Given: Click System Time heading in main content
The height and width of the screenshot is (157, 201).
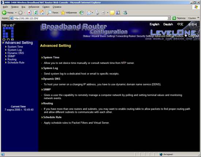Looking at the screenshot, I should [51, 57].
